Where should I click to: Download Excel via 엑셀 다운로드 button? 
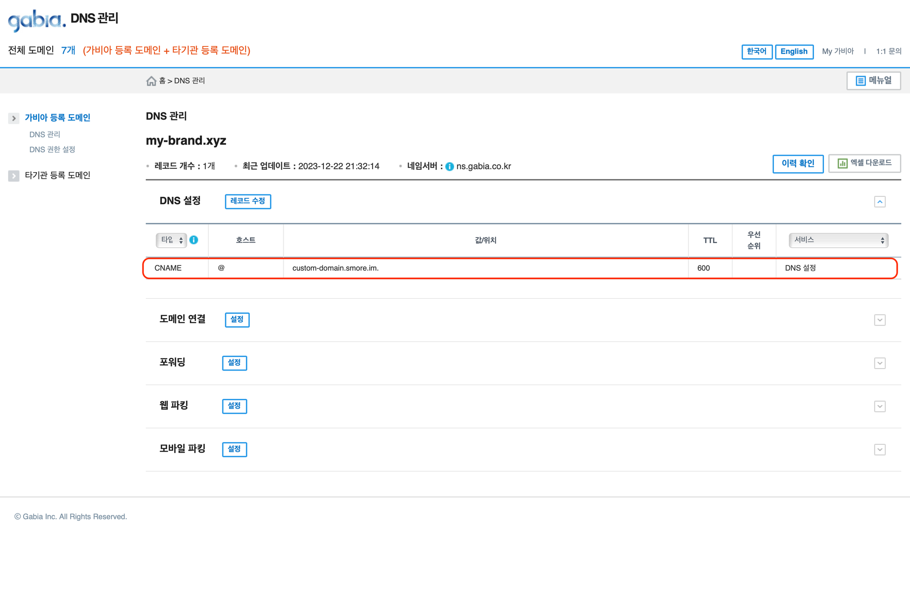point(864,163)
